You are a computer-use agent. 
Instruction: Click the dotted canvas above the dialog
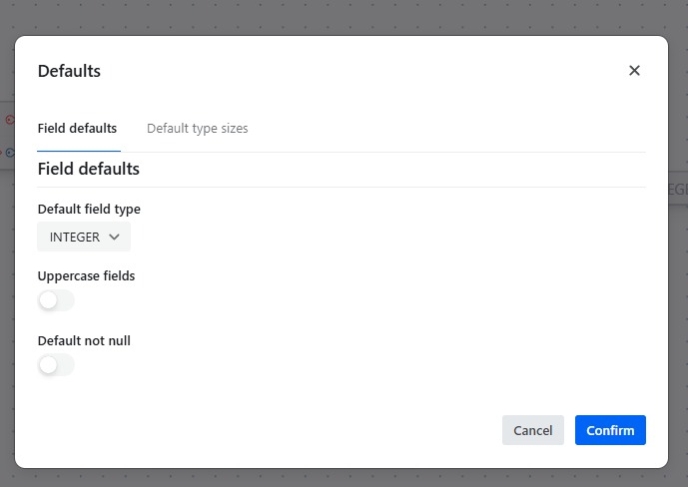click(x=344, y=17)
